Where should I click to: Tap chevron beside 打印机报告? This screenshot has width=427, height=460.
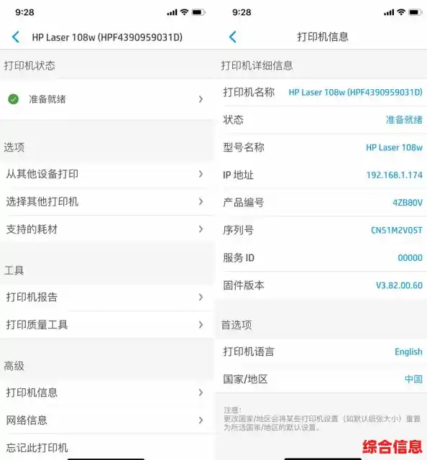click(x=201, y=297)
